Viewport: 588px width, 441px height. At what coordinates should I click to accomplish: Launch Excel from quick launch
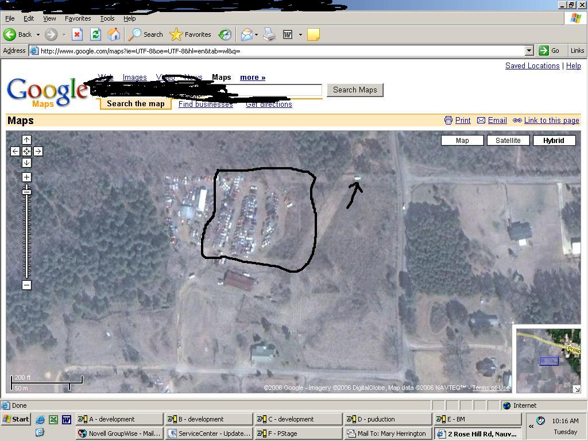tap(53, 420)
